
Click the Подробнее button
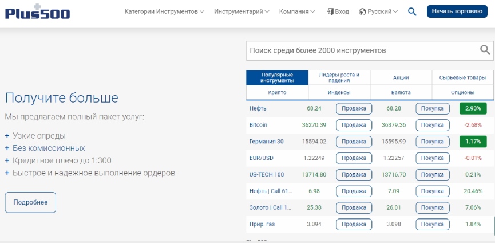(30, 202)
